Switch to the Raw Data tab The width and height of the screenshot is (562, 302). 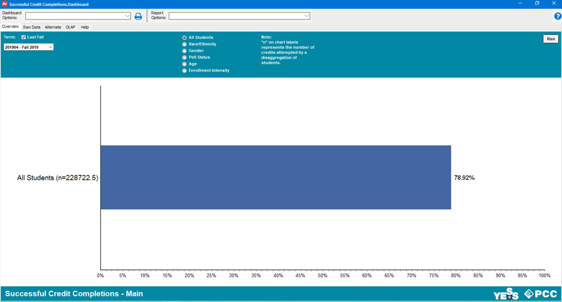tap(32, 27)
